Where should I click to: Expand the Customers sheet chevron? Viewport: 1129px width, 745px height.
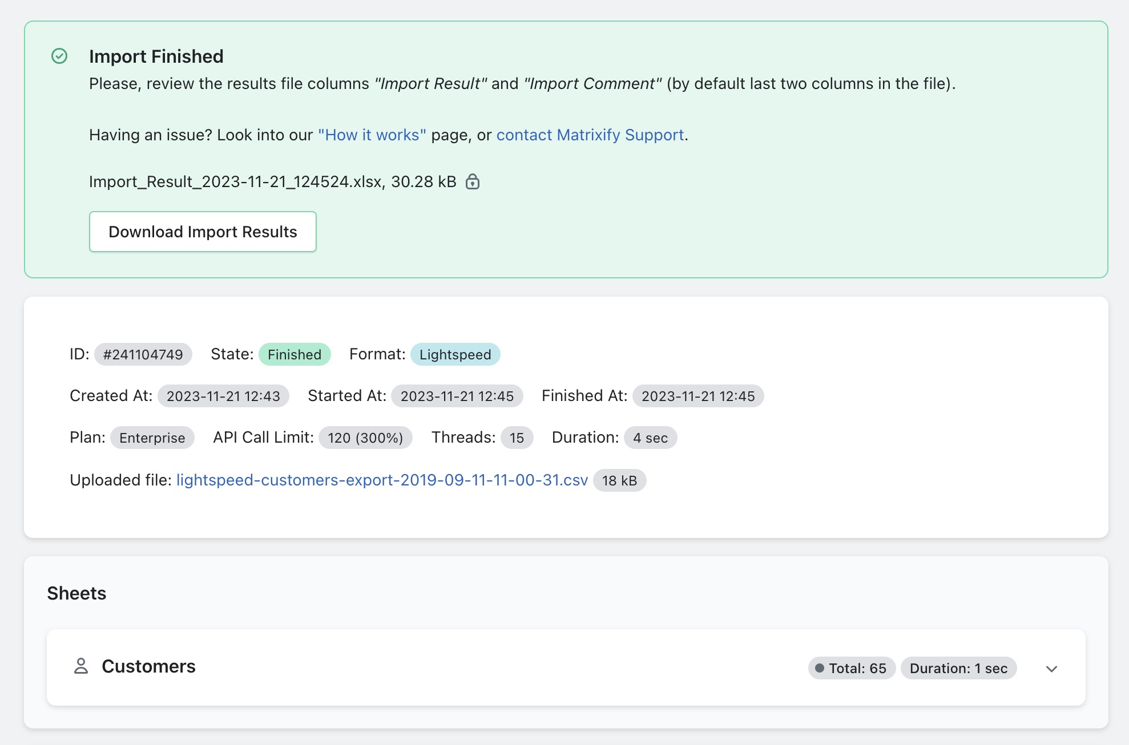[1051, 669]
